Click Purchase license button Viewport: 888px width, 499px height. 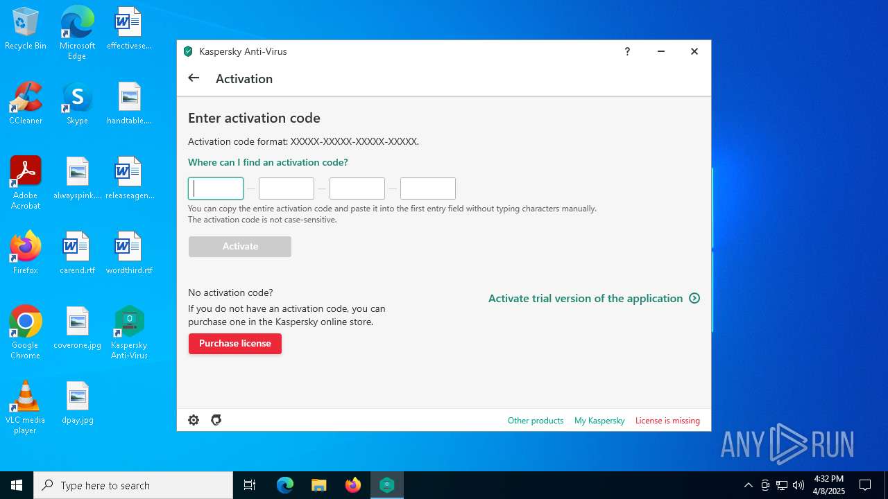(235, 344)
